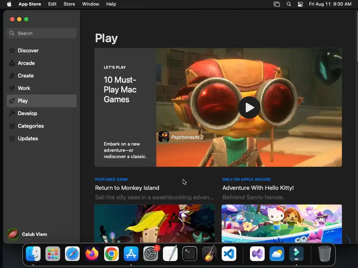The width and height of the screenshot is (358, 268).
Task: Launch Visual Studio Code from the Dock
Action: pyautogui.click(x=229, y=254)
